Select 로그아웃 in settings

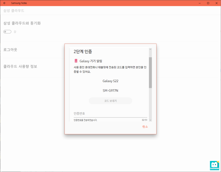click(x=10, y=50)
